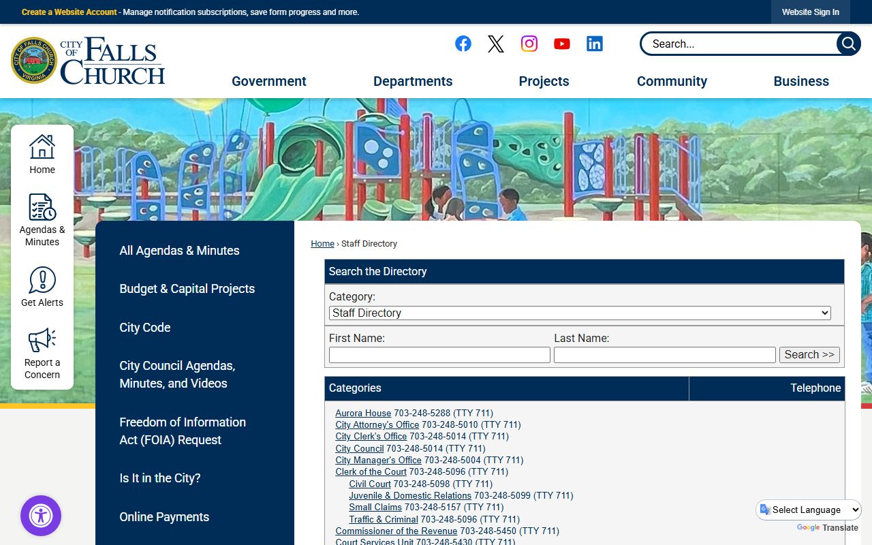This screenshot has width=872, height=545.
Task: Click the site Search text box
Action: pos(739,44)
